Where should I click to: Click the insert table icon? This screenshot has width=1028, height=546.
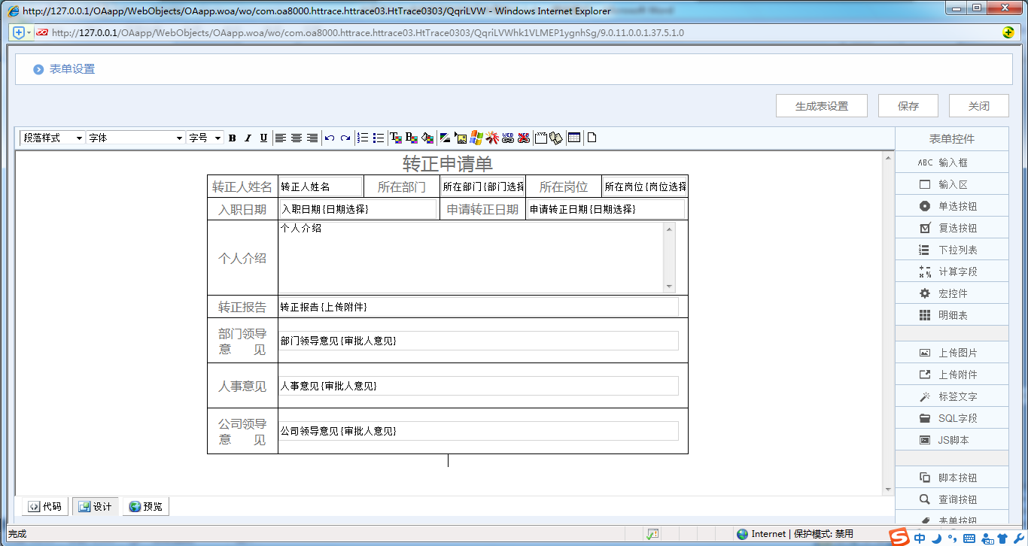(574, 138)
